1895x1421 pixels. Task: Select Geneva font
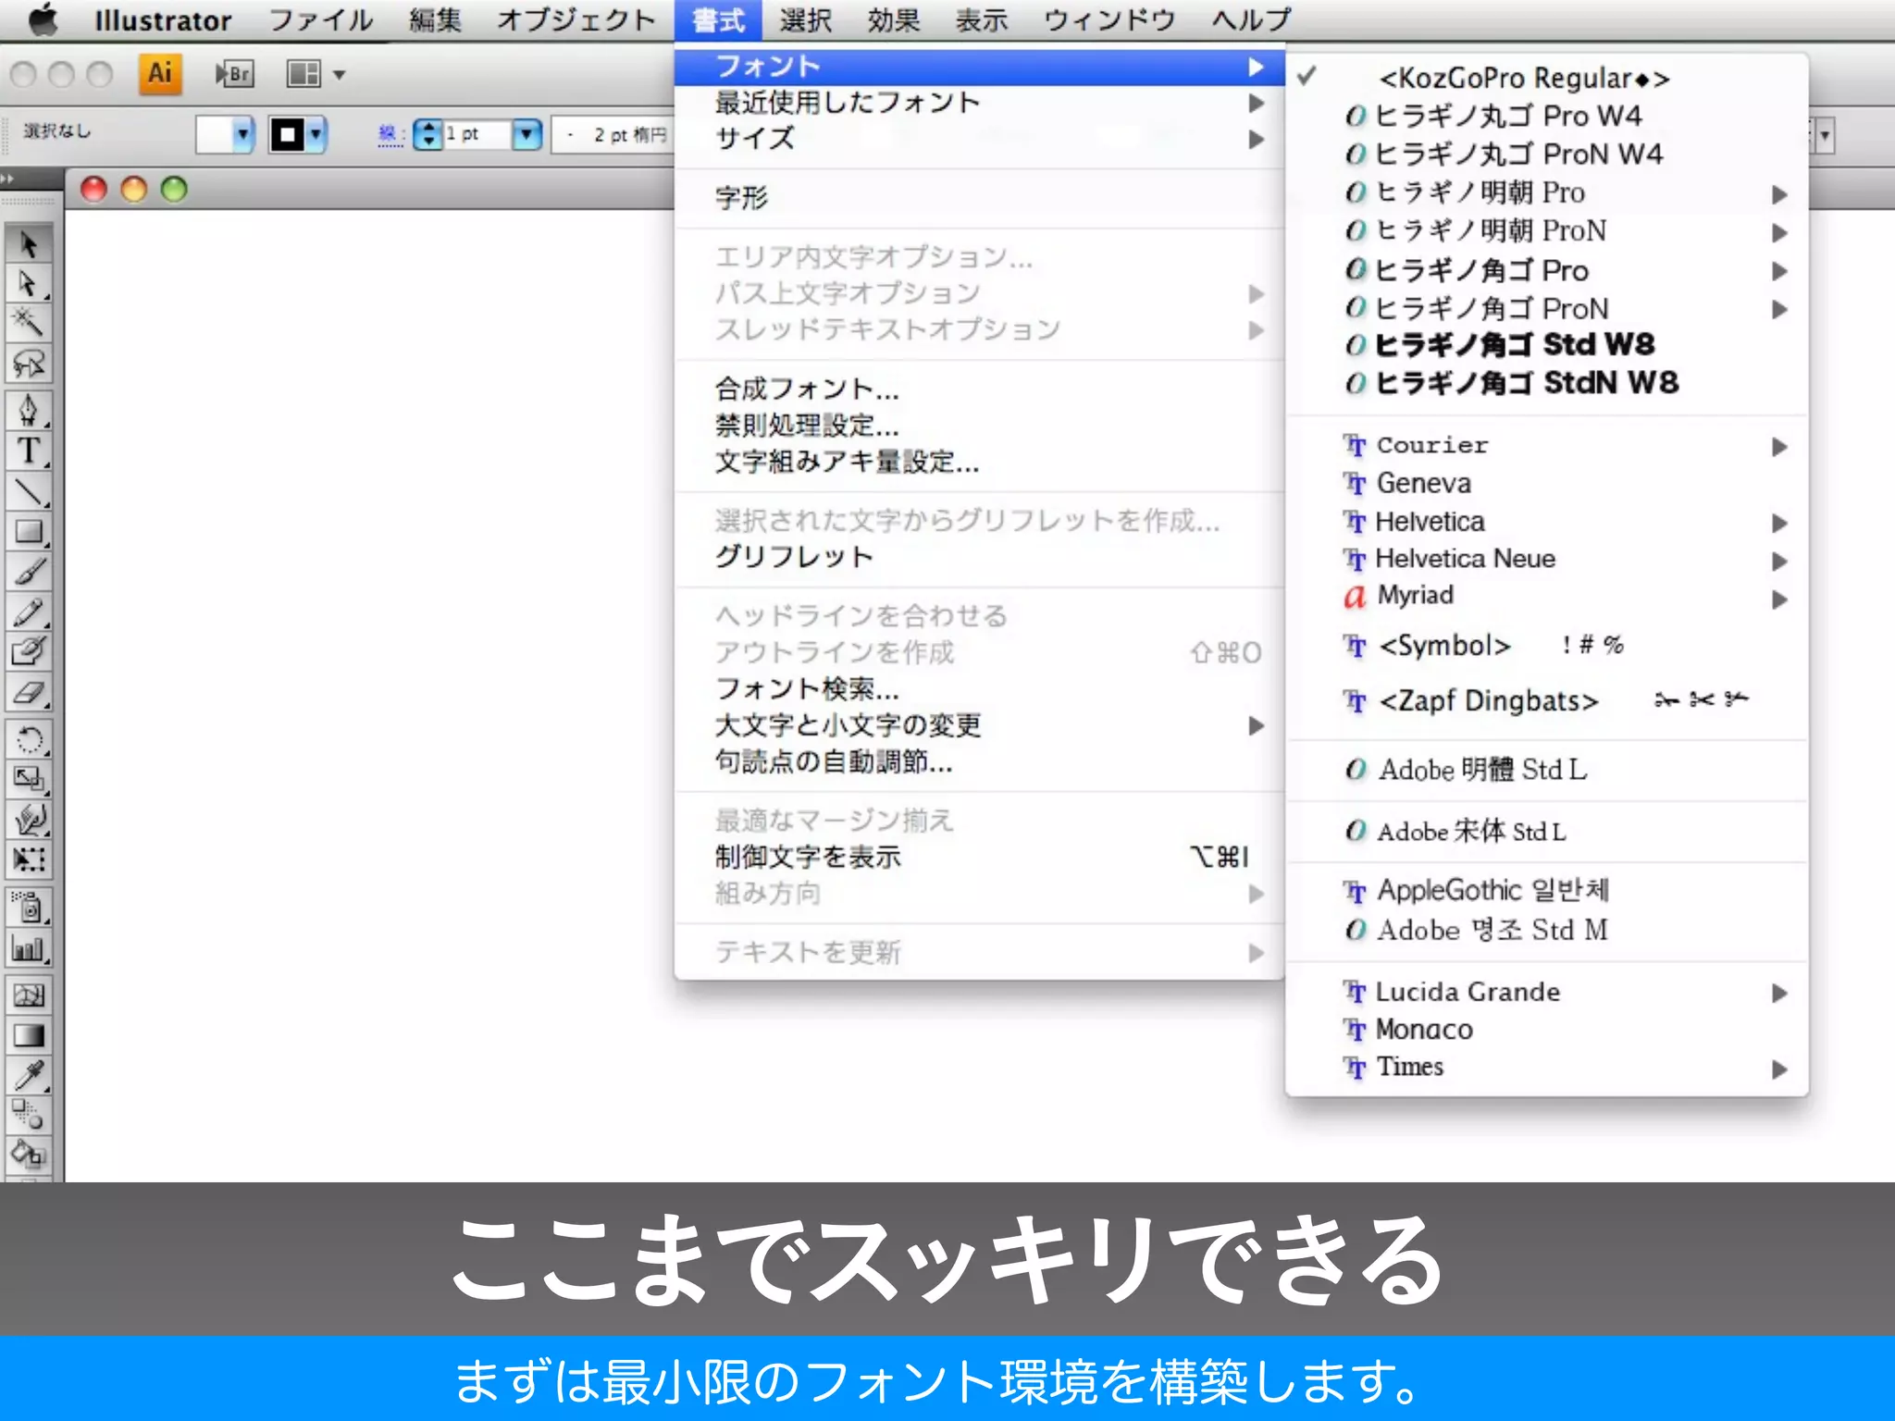coord(1546,484)
